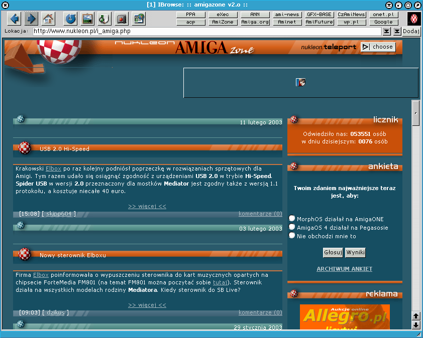This screenshot has height=338, width=423.
Task: Open the Amiga.org bookmark
Action: 255,22
